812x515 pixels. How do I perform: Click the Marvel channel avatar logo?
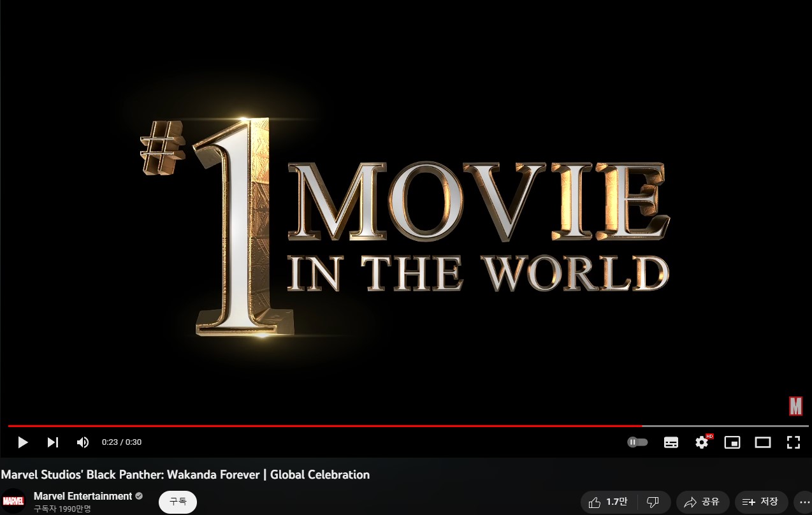click(x=13, y=501)
